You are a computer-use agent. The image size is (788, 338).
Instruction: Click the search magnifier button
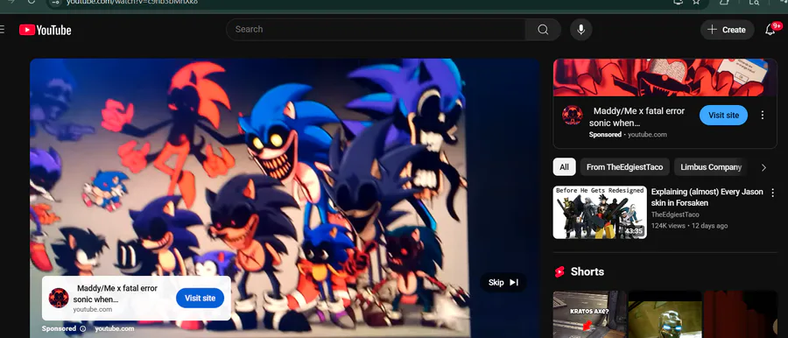pos(543,30)
